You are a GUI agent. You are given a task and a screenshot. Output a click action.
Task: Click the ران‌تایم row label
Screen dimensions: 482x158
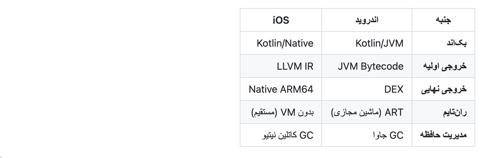coord(455,112)
